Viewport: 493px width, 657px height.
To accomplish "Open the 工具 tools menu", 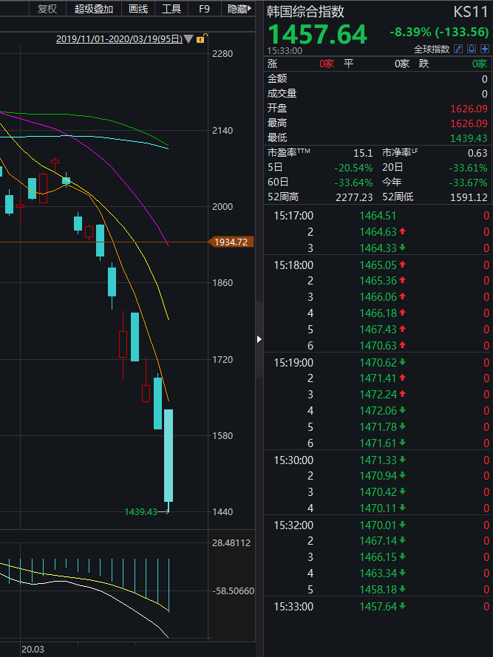I will point(171,8).
